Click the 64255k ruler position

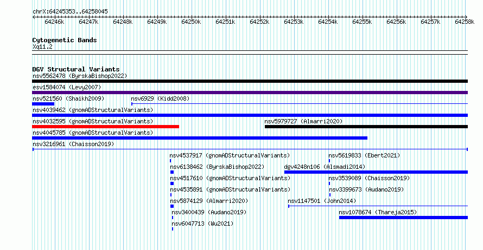(x=363, y=22)
